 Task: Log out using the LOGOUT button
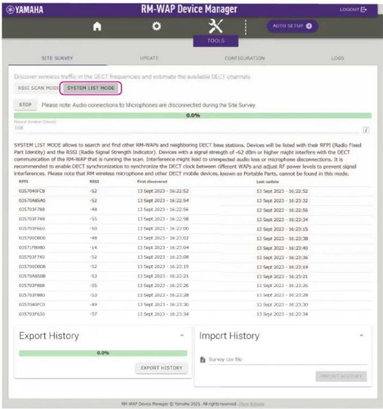[x=353, y=10]
